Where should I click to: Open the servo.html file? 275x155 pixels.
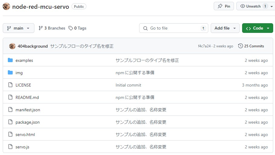click(x=25, y=134)
